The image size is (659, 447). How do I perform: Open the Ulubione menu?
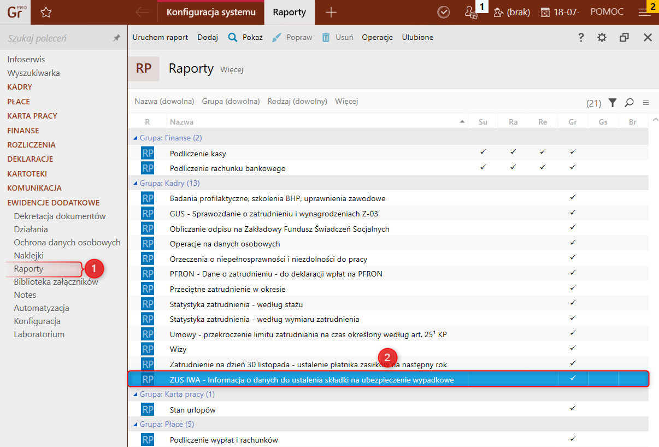(x=417, y=37)
